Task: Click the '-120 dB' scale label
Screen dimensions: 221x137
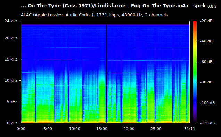Action: [207, 123]
